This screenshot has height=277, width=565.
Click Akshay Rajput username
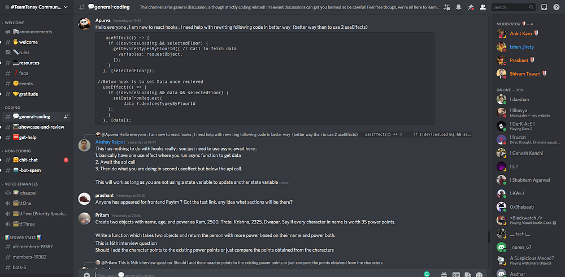[110, 142]
